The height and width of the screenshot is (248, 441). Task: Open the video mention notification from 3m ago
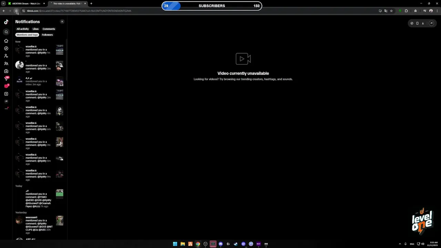pos(39,82)
